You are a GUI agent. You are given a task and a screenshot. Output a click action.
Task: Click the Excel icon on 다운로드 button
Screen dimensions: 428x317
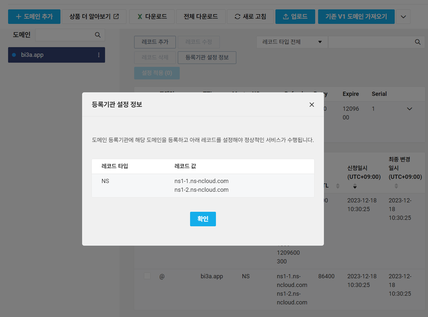[139, 16]
